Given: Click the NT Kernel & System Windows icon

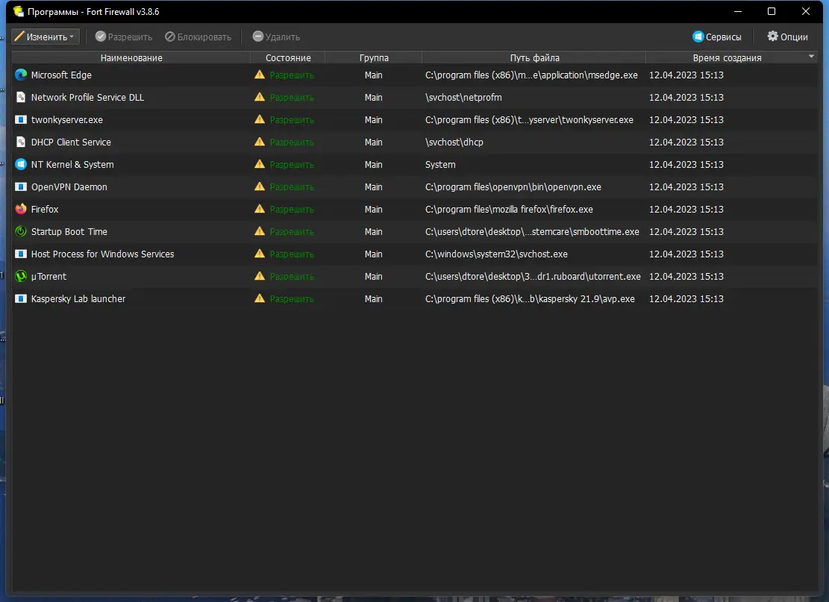Looking at the screenshot, I should tap(21, 164).
